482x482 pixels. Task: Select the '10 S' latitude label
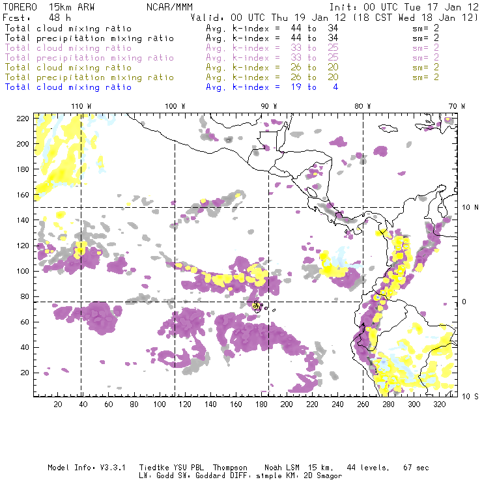[470, 397]
